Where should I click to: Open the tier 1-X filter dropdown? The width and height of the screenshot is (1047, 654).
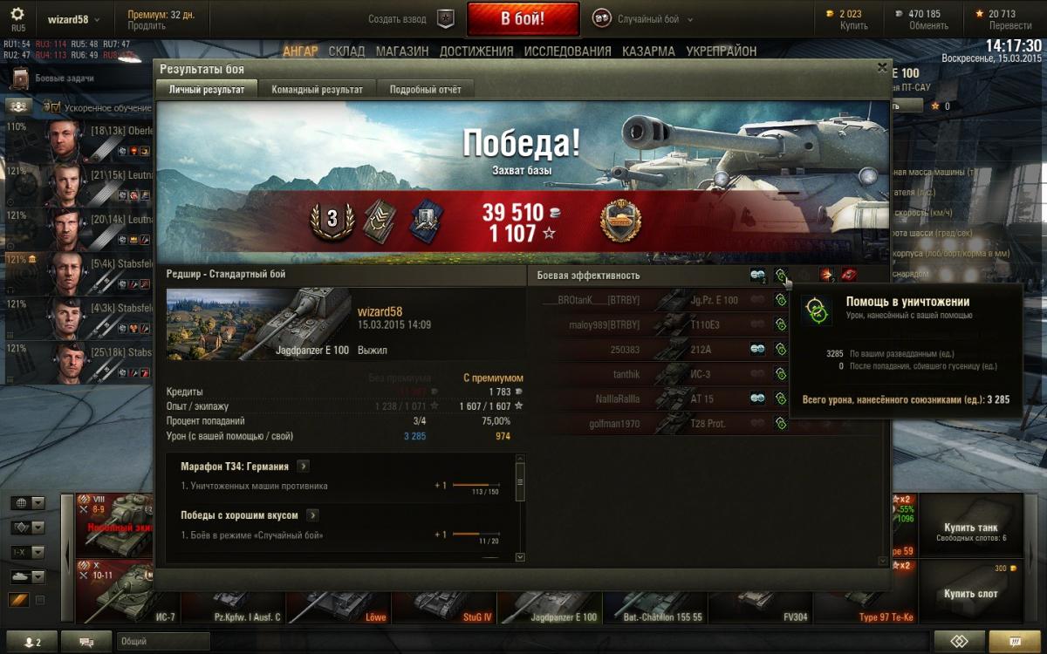27,552
